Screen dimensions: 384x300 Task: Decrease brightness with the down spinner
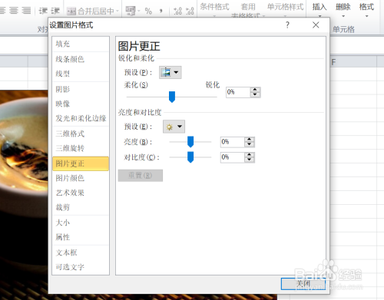coord(250,145)
